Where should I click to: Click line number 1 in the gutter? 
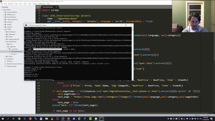click(39, 10)
